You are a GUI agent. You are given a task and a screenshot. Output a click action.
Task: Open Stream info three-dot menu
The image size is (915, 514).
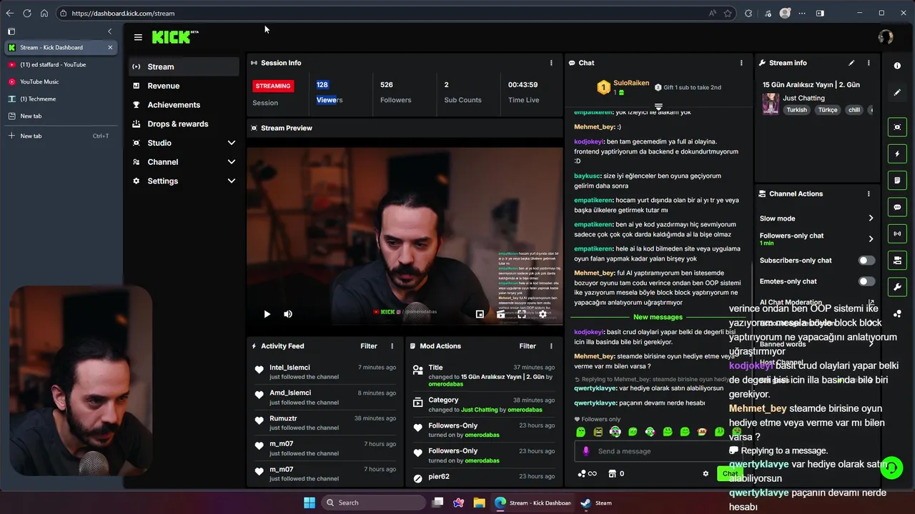click(869, 63)
